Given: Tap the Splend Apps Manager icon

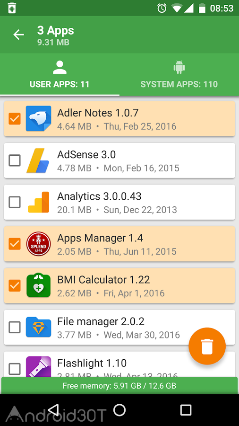Looking at the screenshot, I should [38, 244].
